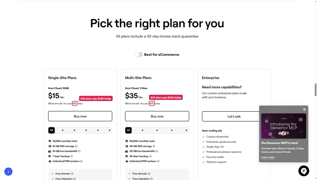This screenshot has height=180, width=317.
Task: Click info icon beside 40 GB SSD storage
Action: (x=154, y=146)
